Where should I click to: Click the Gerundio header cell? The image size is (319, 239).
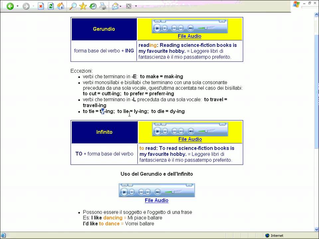104,29
